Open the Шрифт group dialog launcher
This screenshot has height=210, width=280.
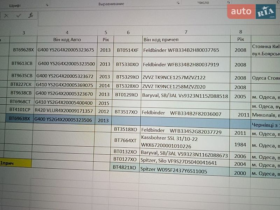pyautogui.click(x=47, y=5)
